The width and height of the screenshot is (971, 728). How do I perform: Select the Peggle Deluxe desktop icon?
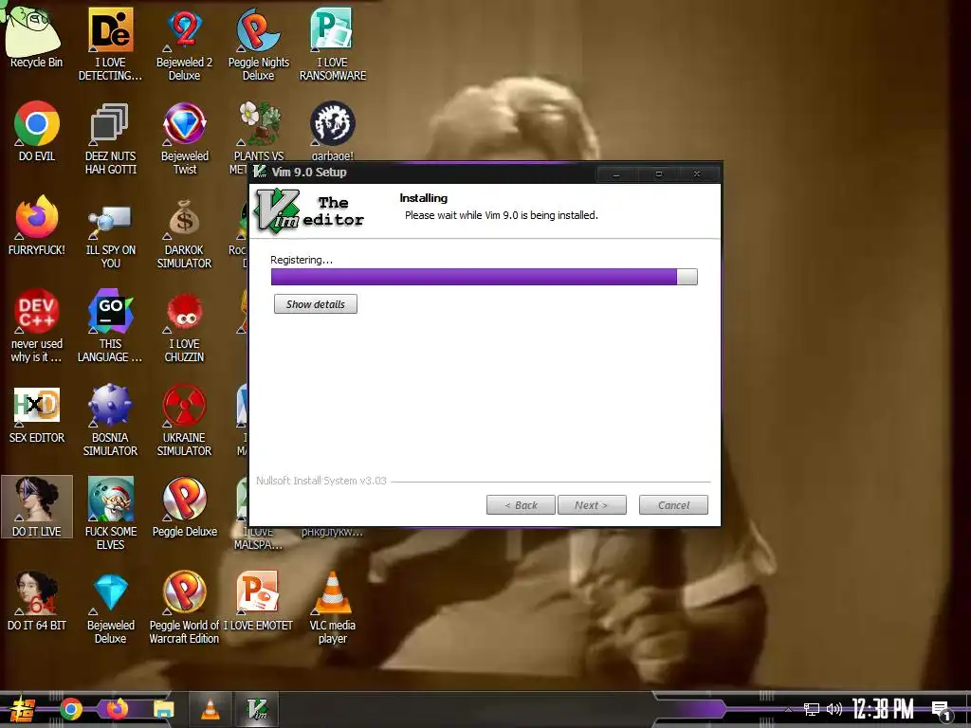pyautogui.click(x=185, y=507)
